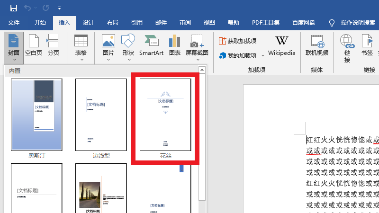Click 操作说明搜索 search box

(358, 22)
